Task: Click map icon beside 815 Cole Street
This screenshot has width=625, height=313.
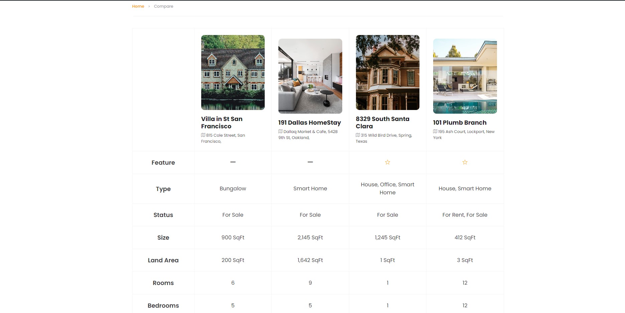Action: point(203,135)
